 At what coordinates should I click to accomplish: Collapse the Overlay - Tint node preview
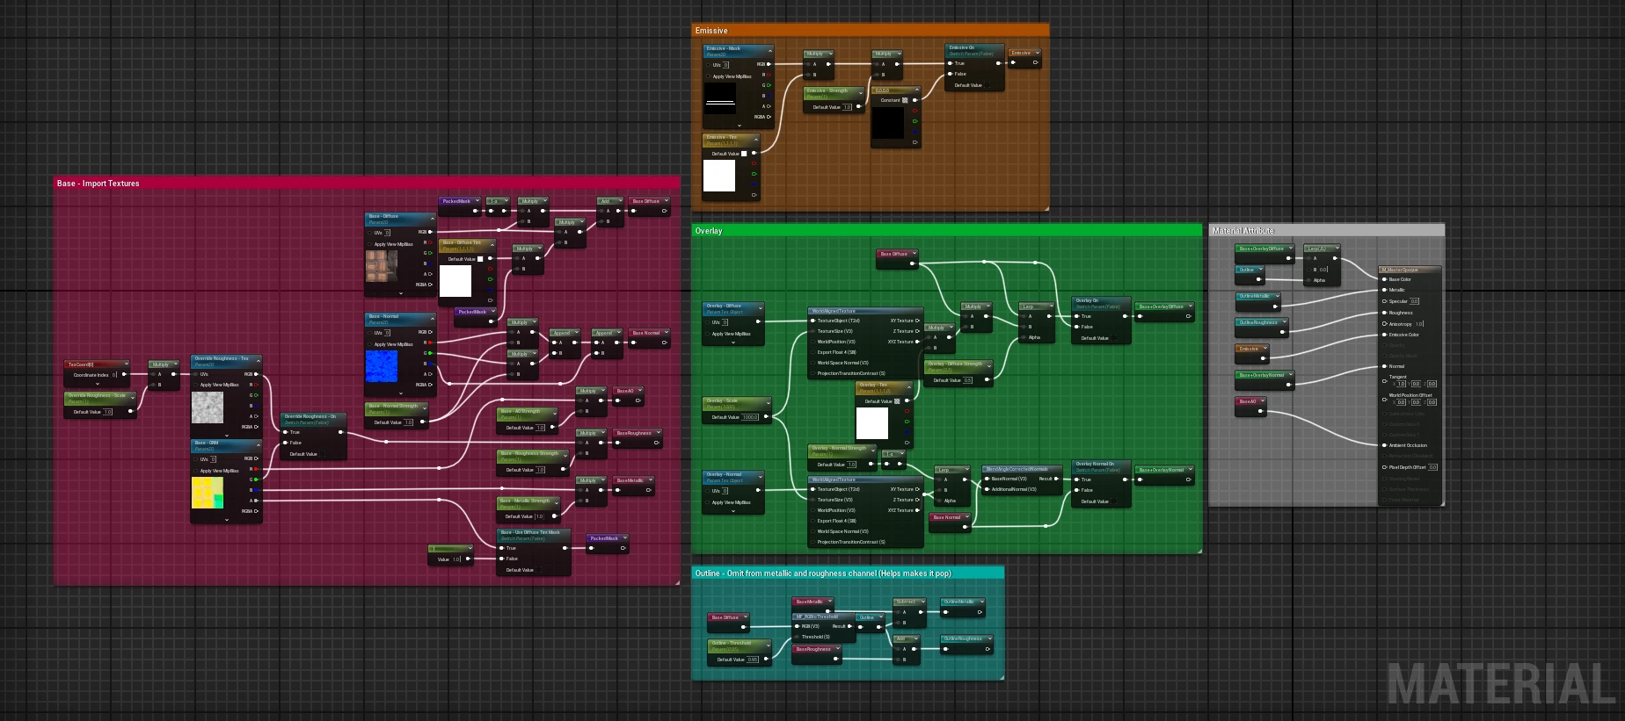click(908, 386)
